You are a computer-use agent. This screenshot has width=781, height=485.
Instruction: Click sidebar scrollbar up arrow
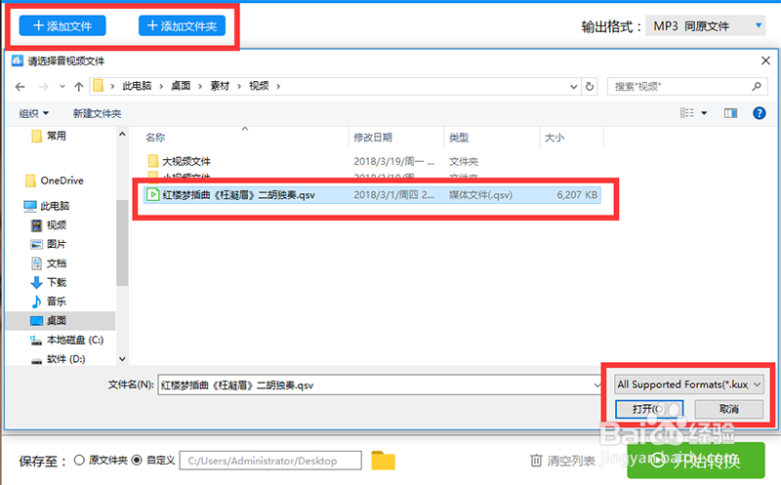pos(122,134)
